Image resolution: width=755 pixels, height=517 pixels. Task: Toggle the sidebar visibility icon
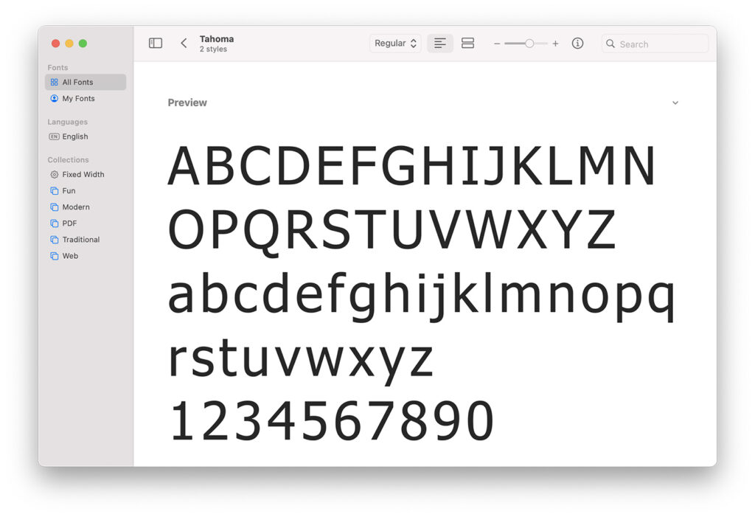click(x=156, y=43)
